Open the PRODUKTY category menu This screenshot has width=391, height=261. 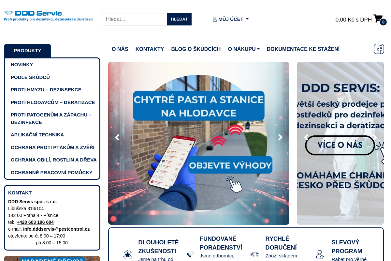27,51
